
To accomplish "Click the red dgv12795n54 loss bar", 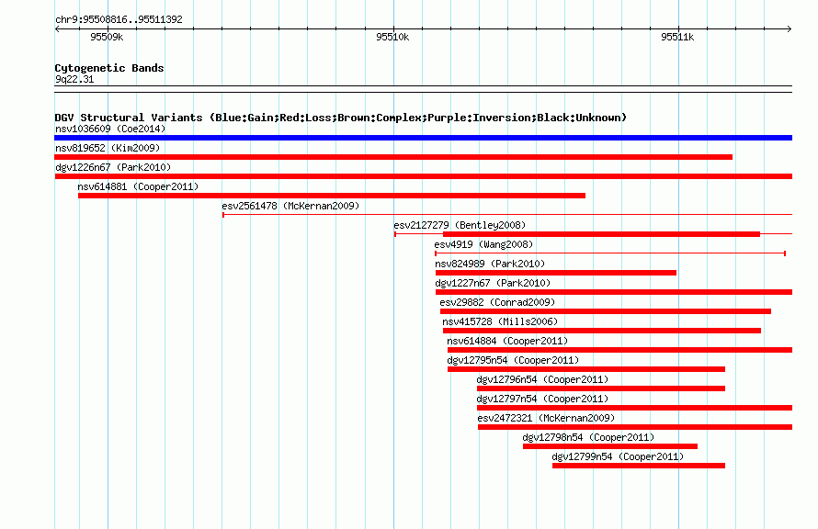I will 586,369.
